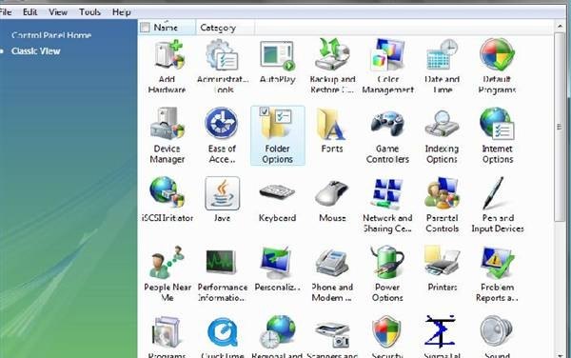This screenshot has height=358, width=571.
Task: Tick the select-all checkbox beside Name
Action: pyautogui.click(x=145, y=28)
